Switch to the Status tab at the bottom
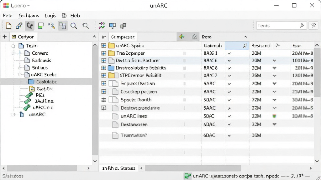Viewport: 321px width, 180px height. click(119, 168)
